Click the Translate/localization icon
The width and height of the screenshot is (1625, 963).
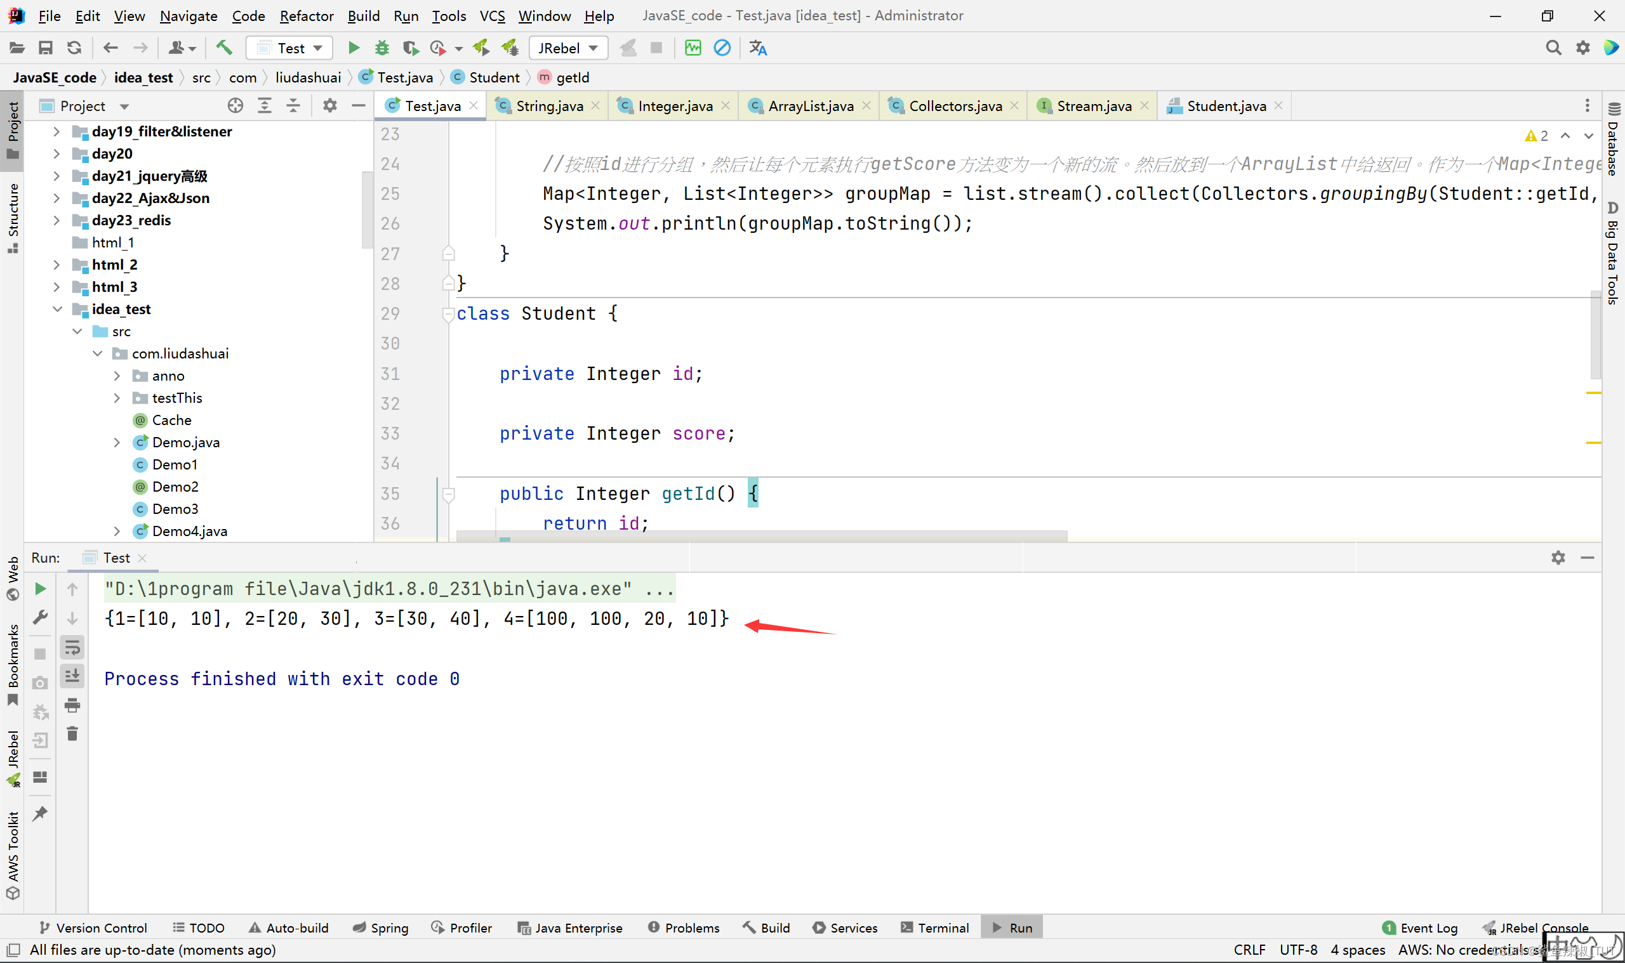[x=758, y=47]
